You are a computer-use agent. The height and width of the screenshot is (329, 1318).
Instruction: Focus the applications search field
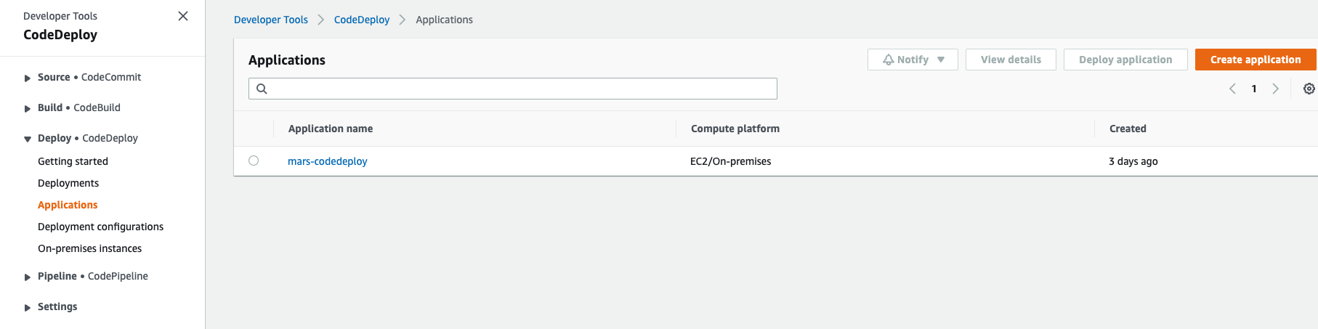[x=513, y=89]
